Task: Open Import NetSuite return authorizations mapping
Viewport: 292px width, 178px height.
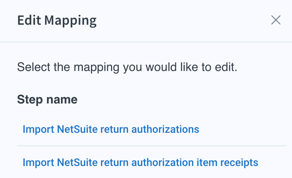Action: pos(111,129)
